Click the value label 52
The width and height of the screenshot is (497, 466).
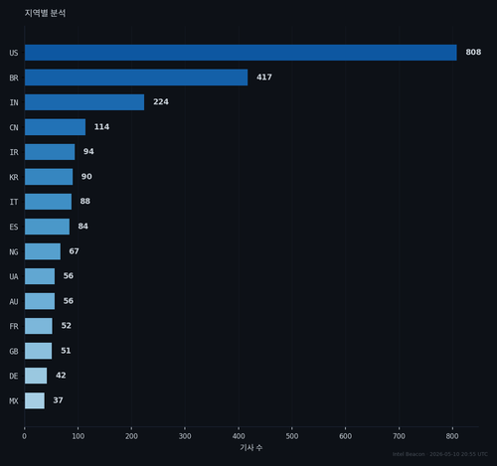66,326
